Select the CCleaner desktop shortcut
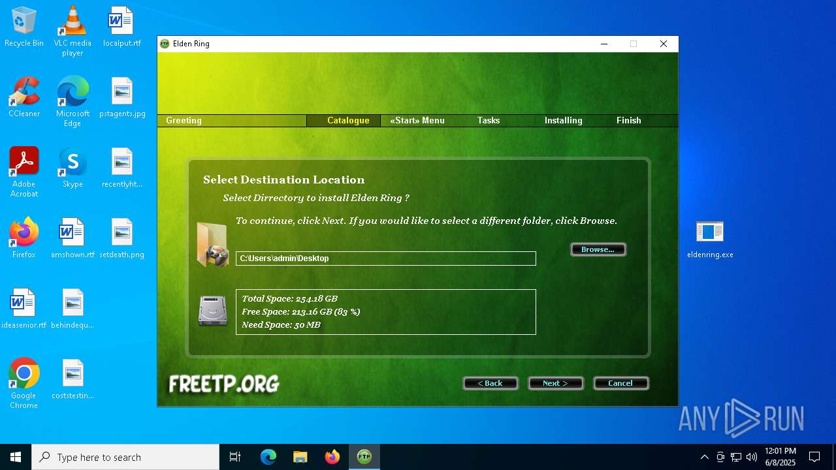The height and width of the screenshot is (470, 836). [x=24, y=97]
